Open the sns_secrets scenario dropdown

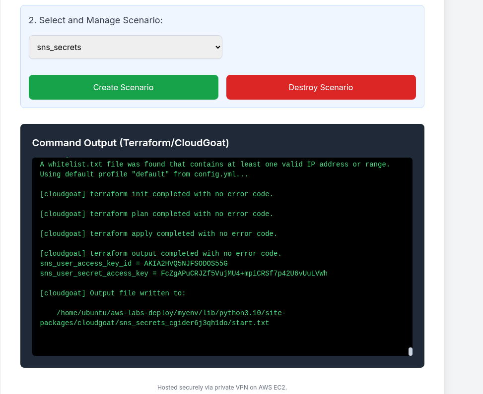(x=125, y=47)
